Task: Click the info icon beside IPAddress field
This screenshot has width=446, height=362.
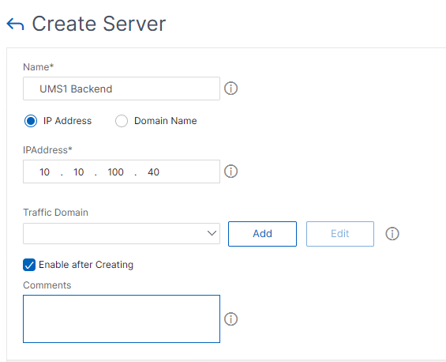Action: click(x=230, y=172)
